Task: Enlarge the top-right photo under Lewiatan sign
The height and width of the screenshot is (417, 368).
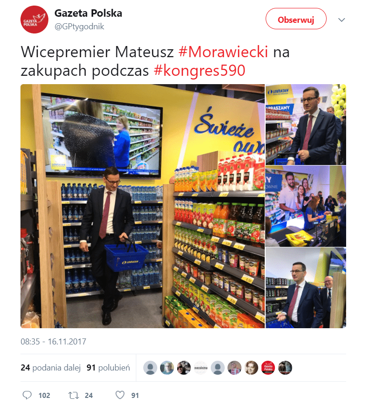Action: coord(306,125)
